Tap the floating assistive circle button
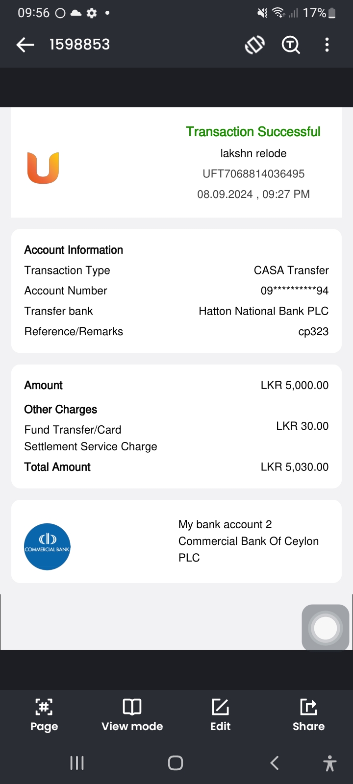The height and width of the screenshot is (784, 353). tap(326, 628)
